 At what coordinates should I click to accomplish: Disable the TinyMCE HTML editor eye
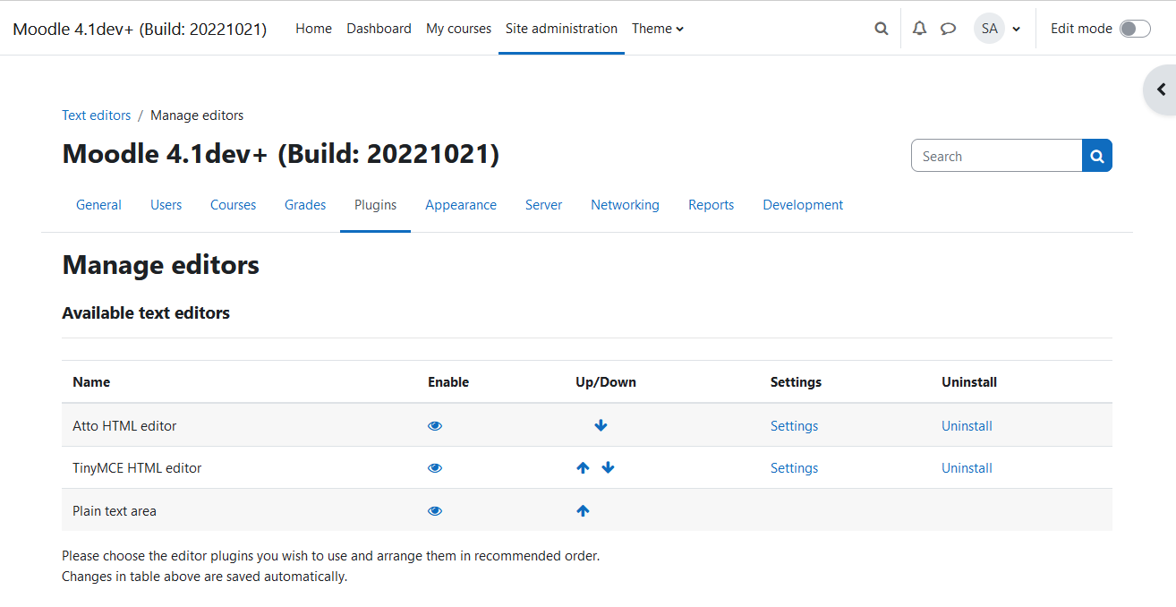coord(435,468)
